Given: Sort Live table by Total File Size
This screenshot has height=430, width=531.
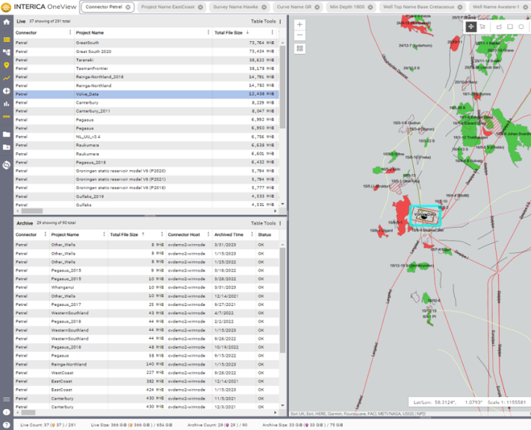Looking at the screenshot, I should coord(229,33).
